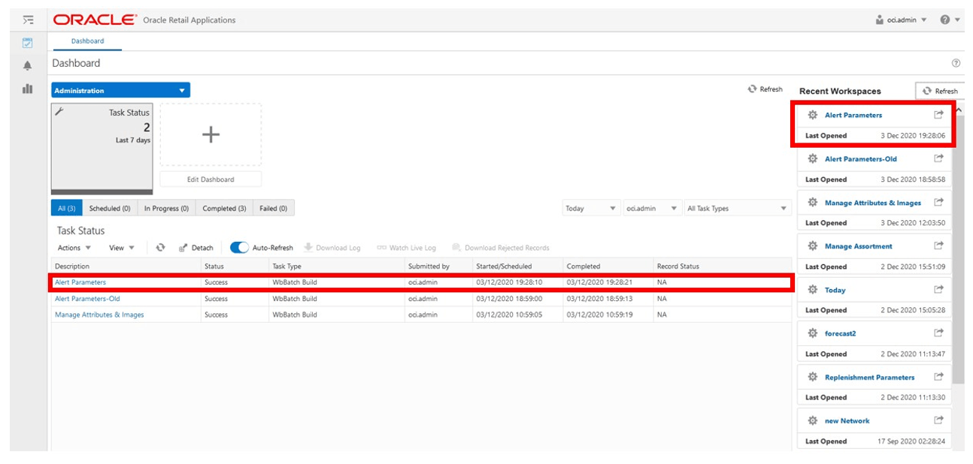Image resolution: width=973 pixels, height=464 pixels.
Task: Open the reports bar chart icon
Action: point(28,89)
